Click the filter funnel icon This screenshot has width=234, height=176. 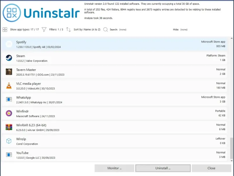pyautogui.click(x=44, y=30)
